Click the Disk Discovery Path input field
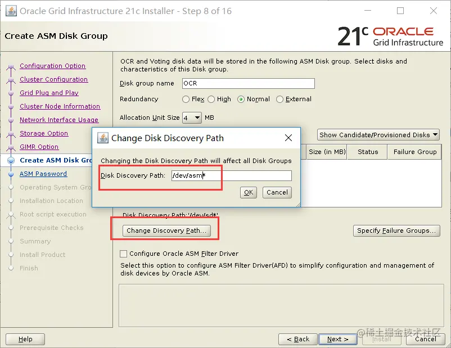451x348 pixels. coord(232,175)
